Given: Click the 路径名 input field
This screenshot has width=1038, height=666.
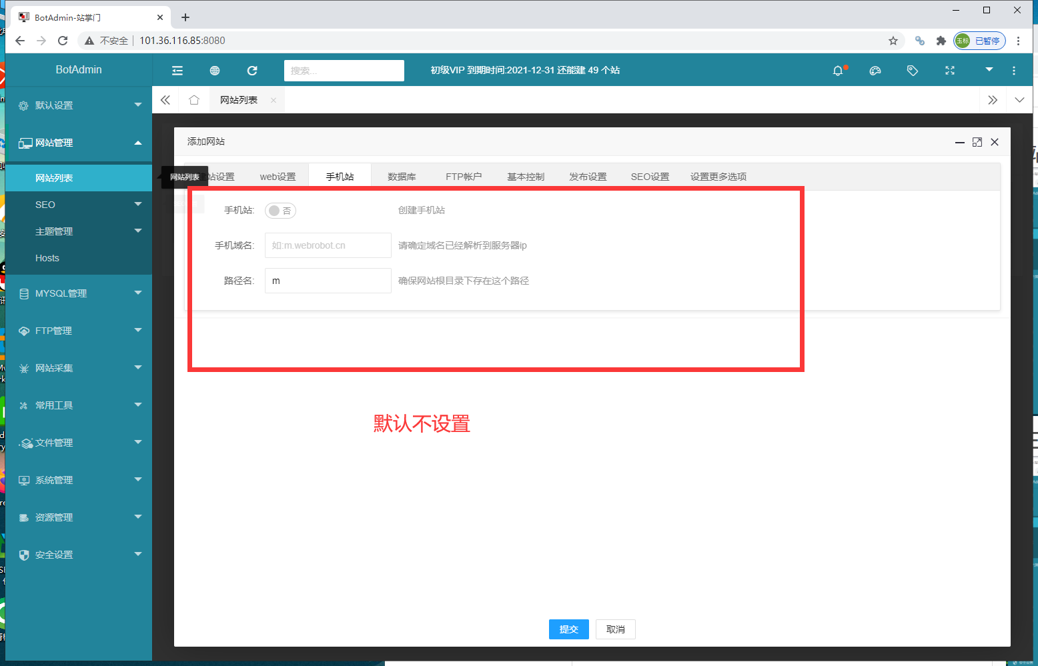Looking at the screenshot, I should pyautogui.click(x=328, y=281).
